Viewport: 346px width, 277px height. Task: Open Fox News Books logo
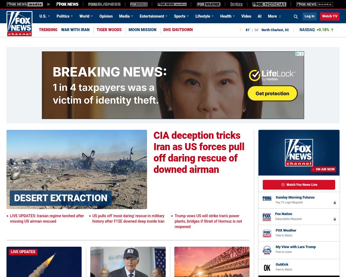[315, 4]
